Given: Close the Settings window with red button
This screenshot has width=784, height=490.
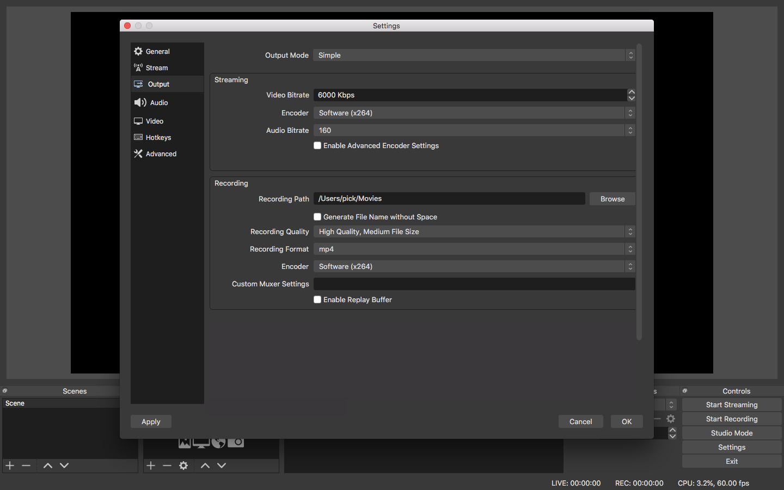Looking at the screenshot, I should point(127,26).
